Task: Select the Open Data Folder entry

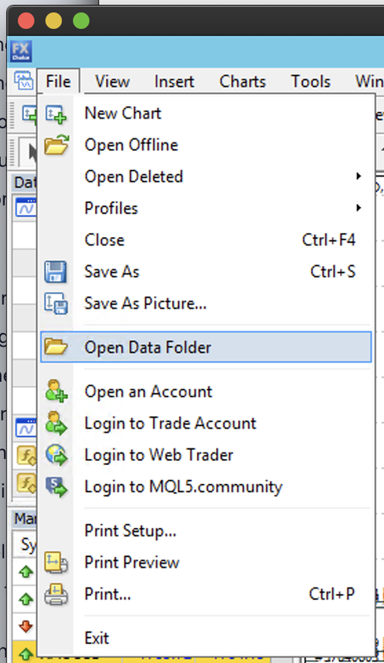Action: (206, 347)
